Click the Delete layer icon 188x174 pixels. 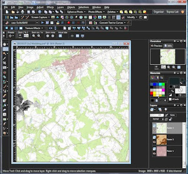tap(160, 110)
